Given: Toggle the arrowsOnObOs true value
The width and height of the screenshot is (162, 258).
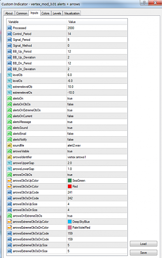Looking at the screenshot, I should click(70, 175).
